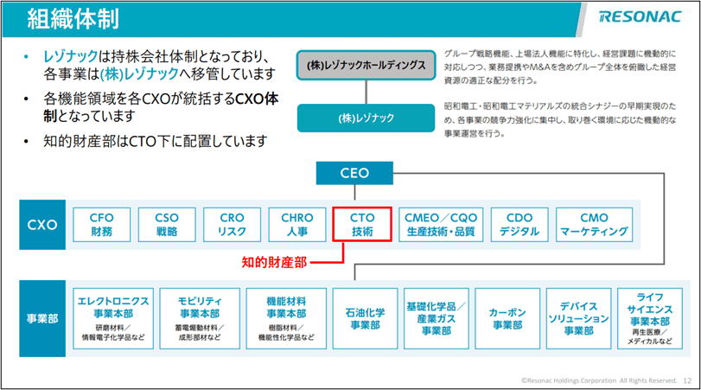This screenshot has height=390, width=701.
Task: Click the 組織体制 slide title
Action: tap(73, 17)
